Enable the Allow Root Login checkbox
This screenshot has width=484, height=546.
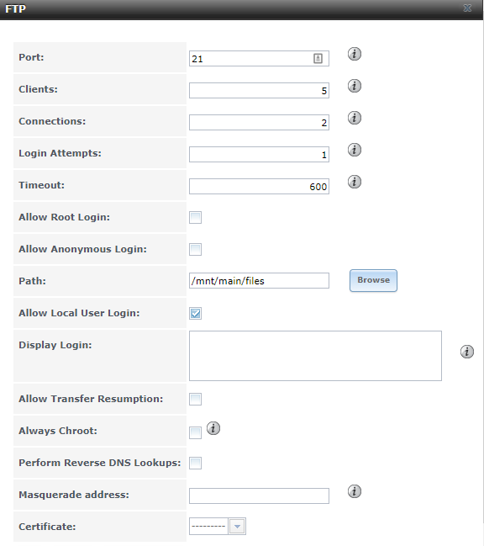[x=196, y=218]
